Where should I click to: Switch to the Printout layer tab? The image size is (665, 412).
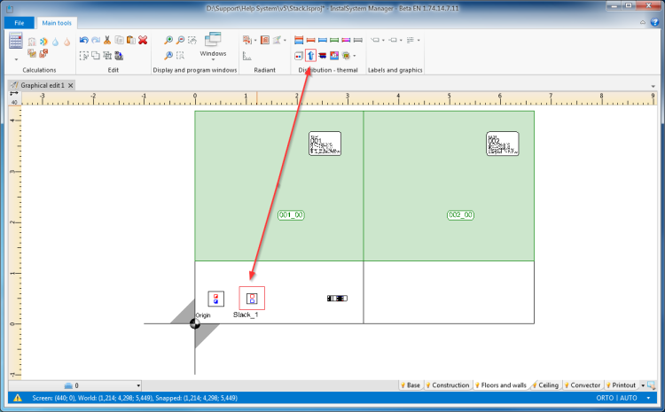coord(621,385)
